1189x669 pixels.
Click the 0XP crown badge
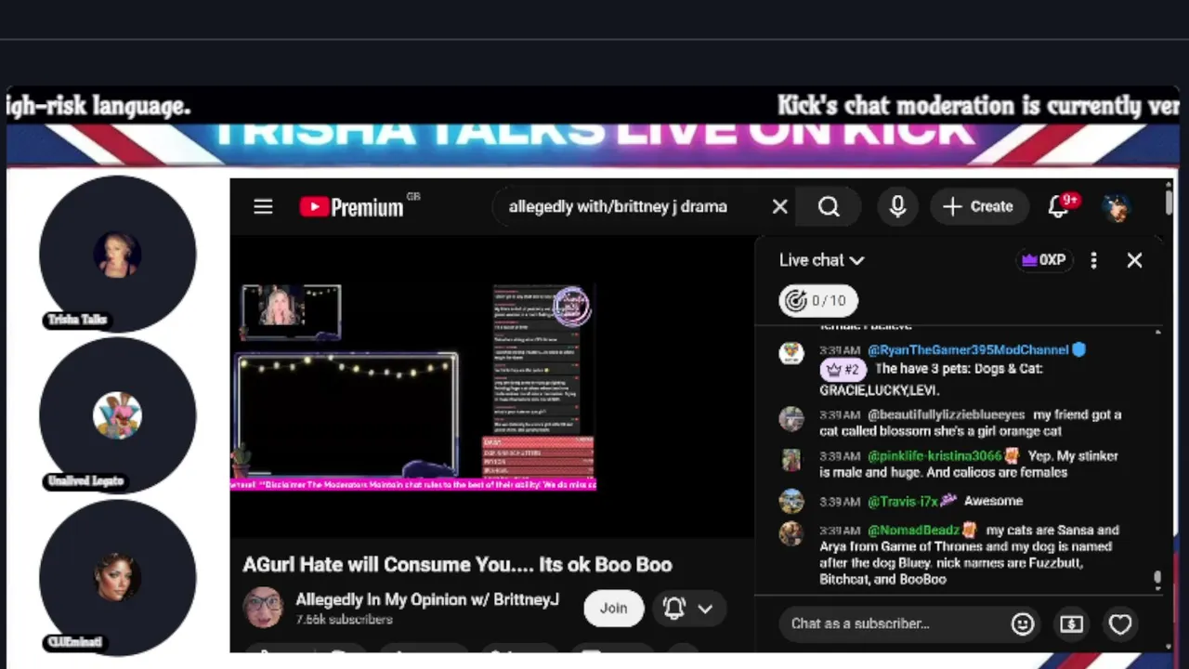point(1043,260)
